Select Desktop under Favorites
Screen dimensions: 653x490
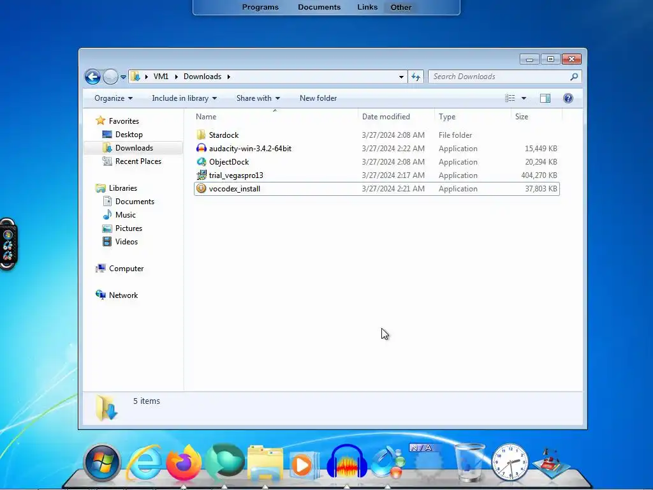[x=129, y=135]
